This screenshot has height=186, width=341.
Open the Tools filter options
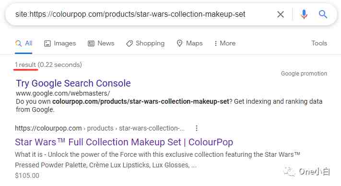point(319,43)
